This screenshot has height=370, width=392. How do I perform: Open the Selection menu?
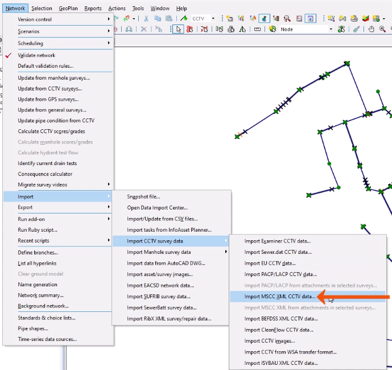click(42, 9)
